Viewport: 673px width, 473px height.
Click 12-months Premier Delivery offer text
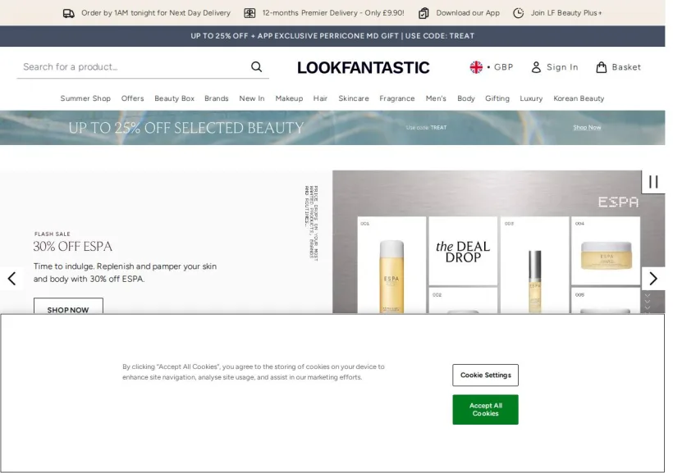pos(333,13)
